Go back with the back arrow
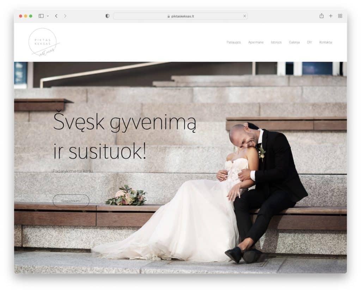 coord(56,16)
